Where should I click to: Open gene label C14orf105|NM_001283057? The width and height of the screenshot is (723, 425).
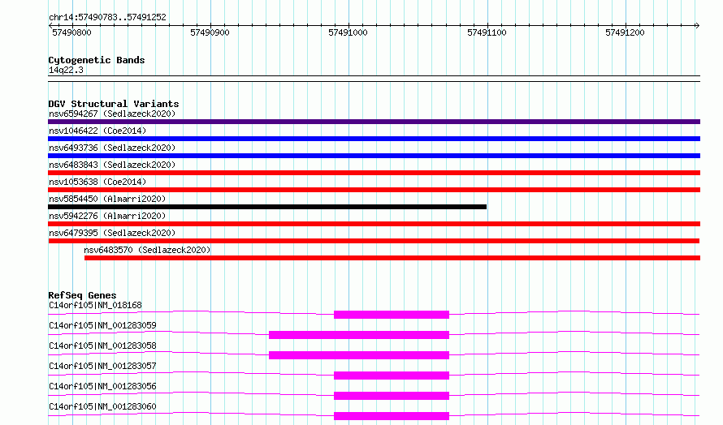(x=102, y=366)
